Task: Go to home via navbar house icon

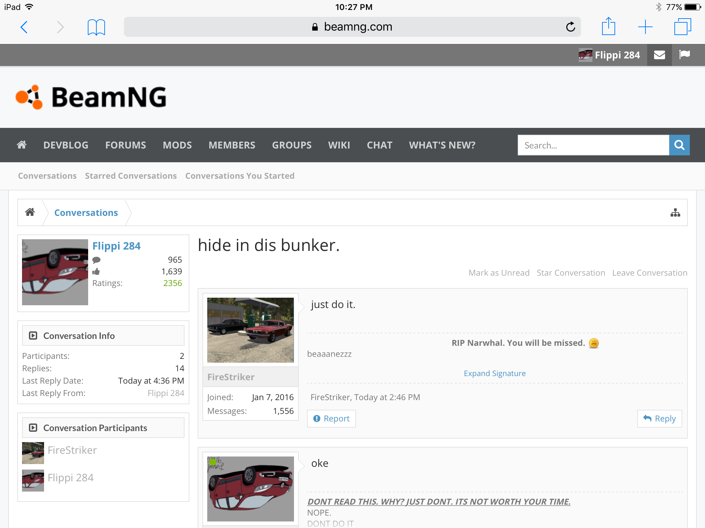Action: tap(21, 145)
